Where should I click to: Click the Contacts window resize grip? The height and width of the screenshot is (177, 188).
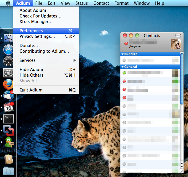182,171
